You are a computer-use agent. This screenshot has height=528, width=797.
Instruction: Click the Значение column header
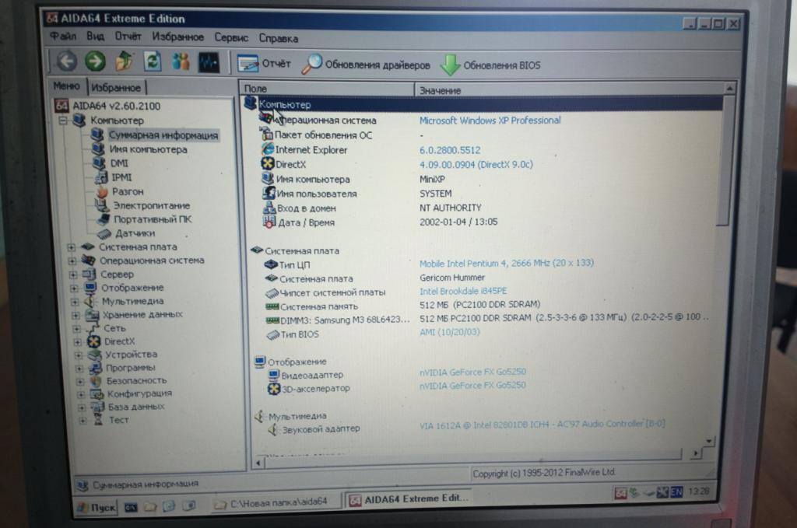tap(569, 90)
